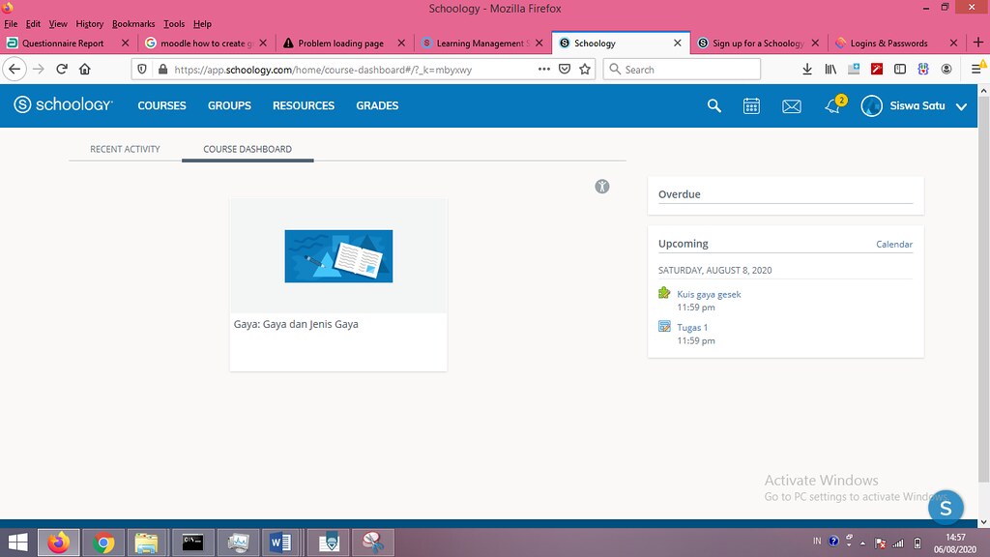Open File Explorer from the taskbar
Viewport: 990px width, 557px height.
(147, 542)
